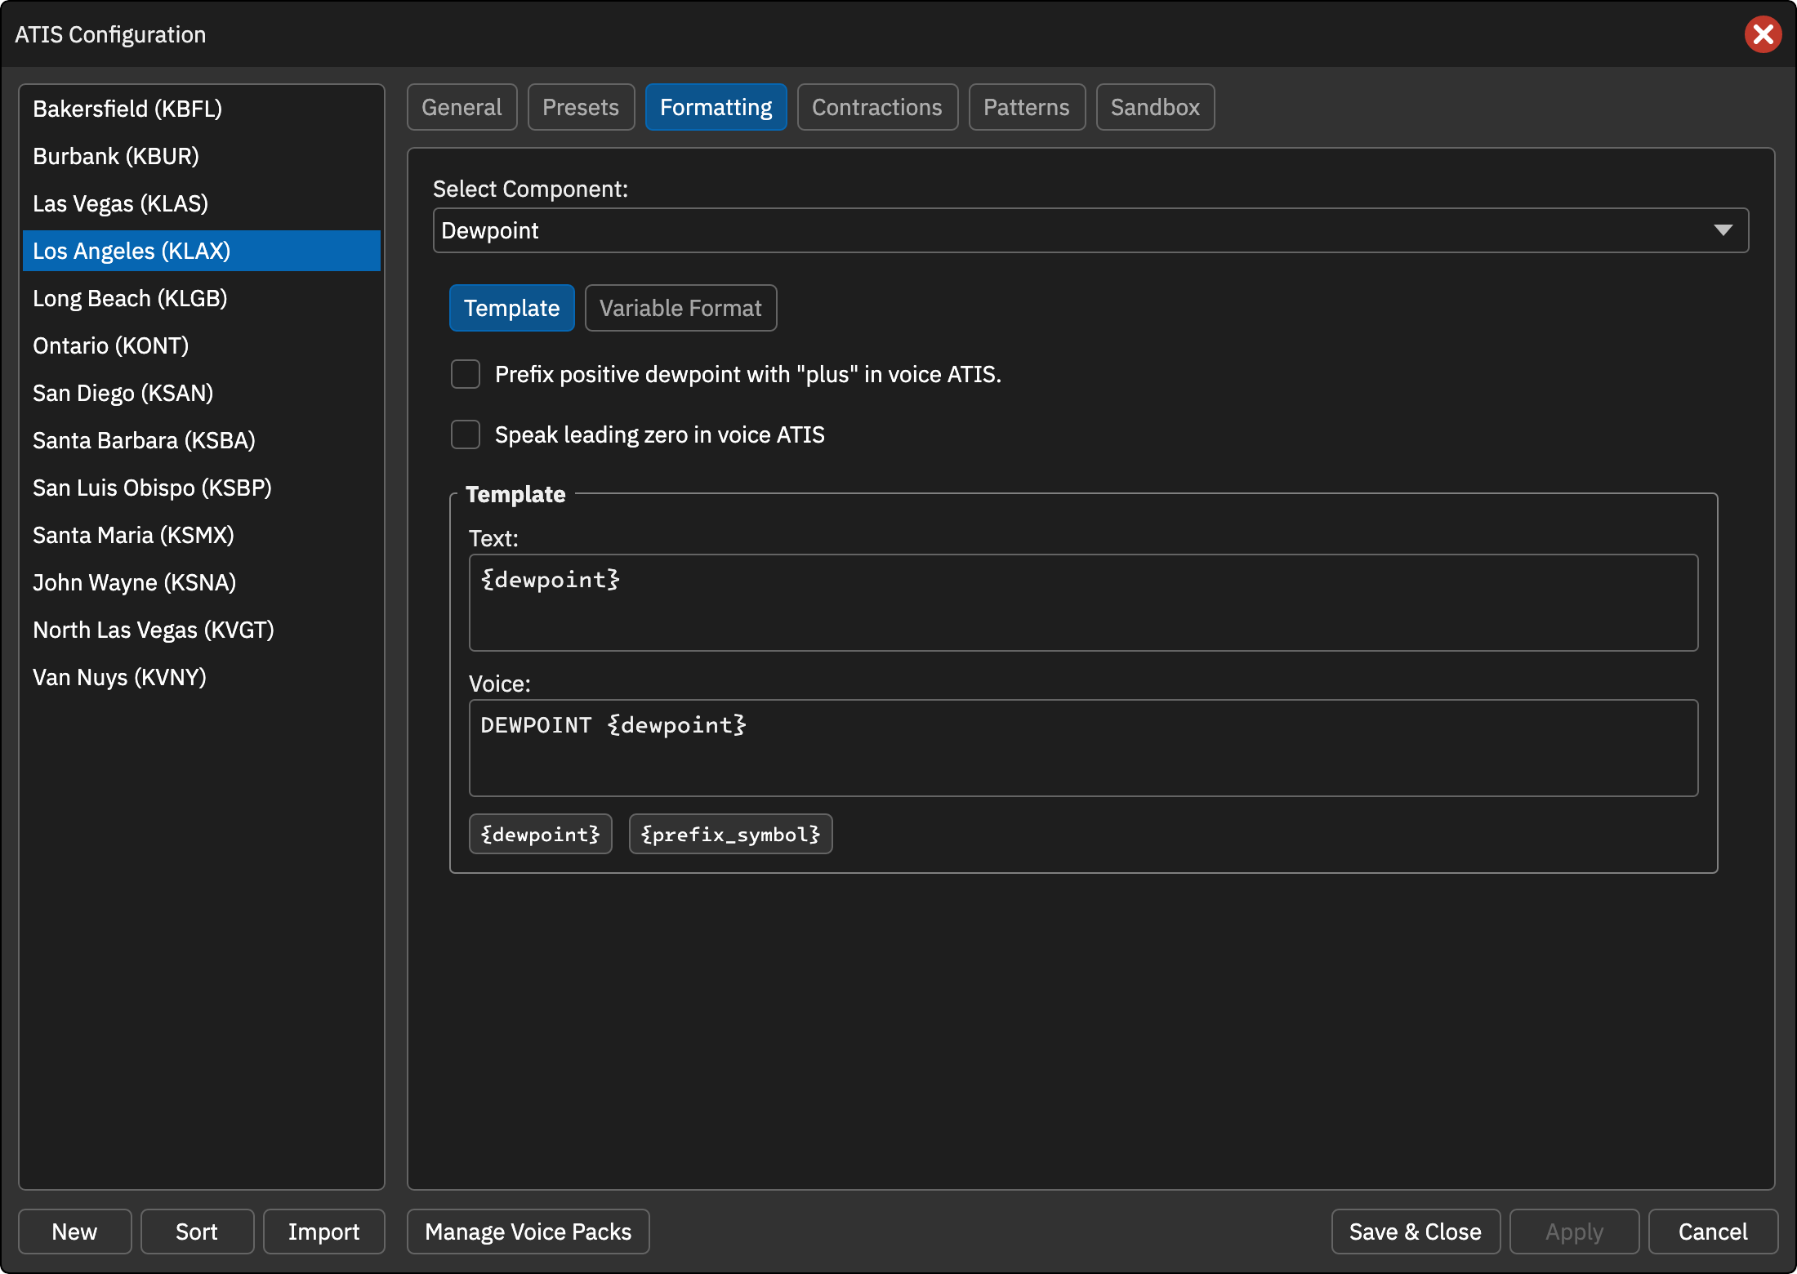Toggle Speak leading zero in voice ATIS
This screenshot has height=1274, width=1797.
point(466,434)
